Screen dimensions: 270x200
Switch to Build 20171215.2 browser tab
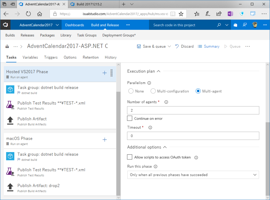[x=94, y=4]
